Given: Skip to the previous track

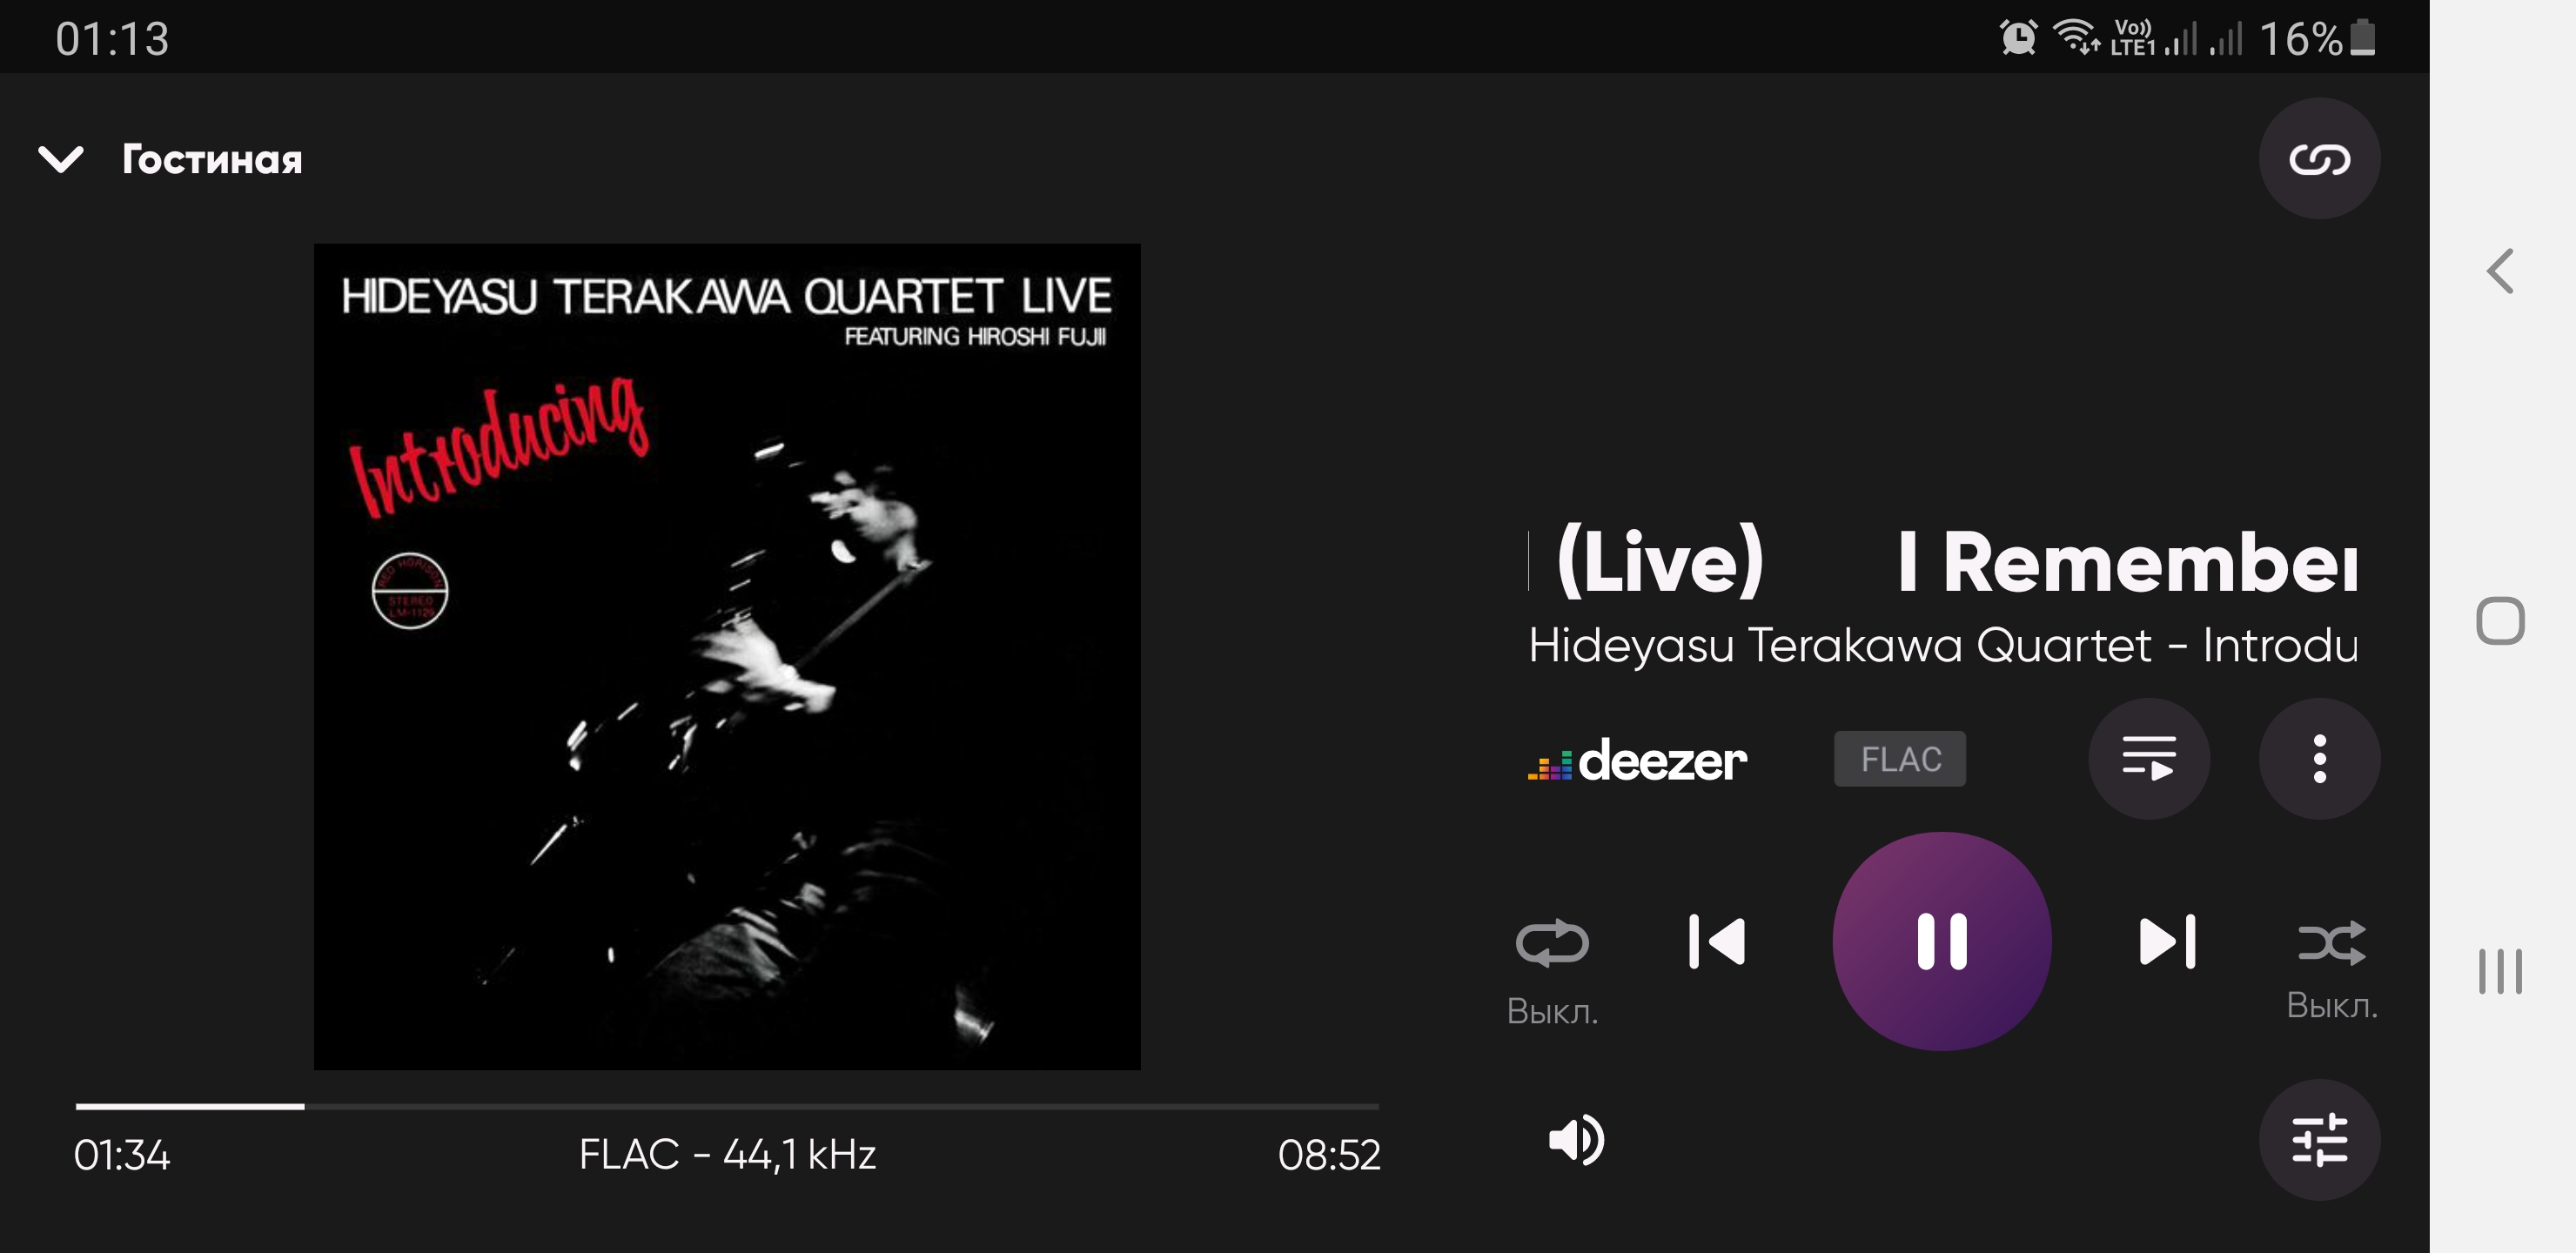Looking at the screenshot, I should 1716,941.
